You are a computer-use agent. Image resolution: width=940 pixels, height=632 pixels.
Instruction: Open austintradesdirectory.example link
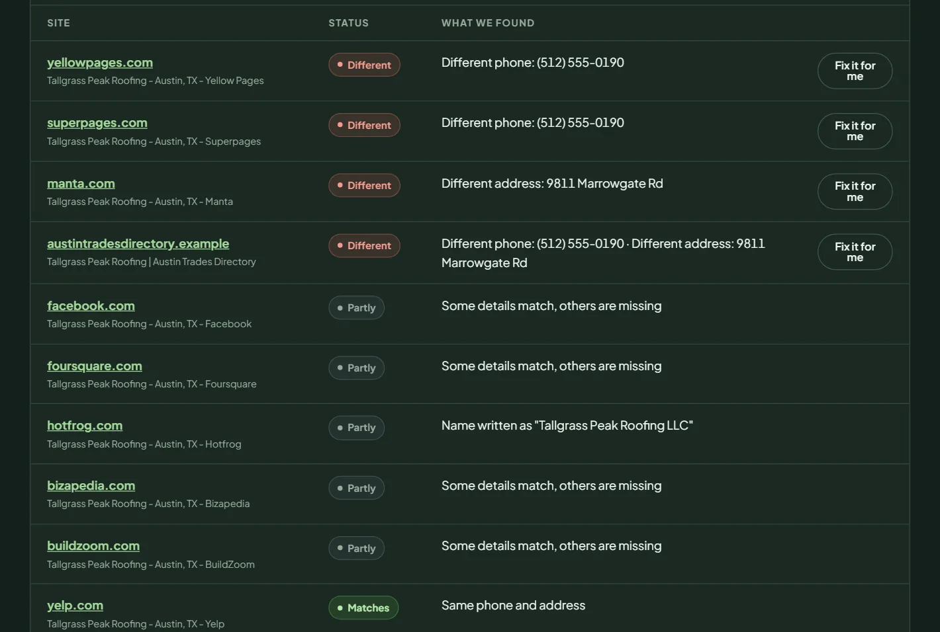[x=138, y=244]
